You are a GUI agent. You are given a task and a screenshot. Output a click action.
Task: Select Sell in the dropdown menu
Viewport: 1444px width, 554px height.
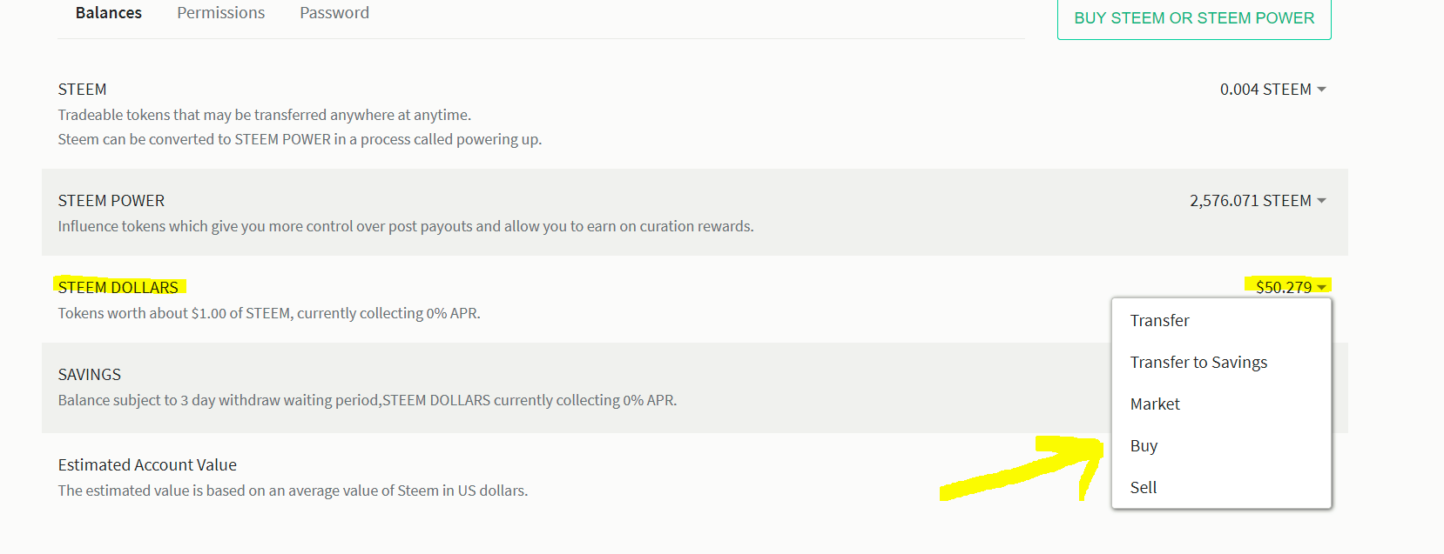[x=1221, y=488]
